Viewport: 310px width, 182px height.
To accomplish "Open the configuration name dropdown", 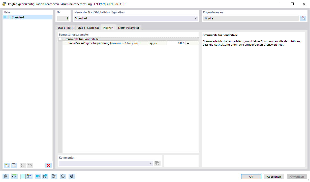I will tap(196, 18).
